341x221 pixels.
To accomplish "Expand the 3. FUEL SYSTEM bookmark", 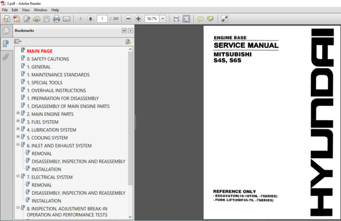I will [18, 121].
